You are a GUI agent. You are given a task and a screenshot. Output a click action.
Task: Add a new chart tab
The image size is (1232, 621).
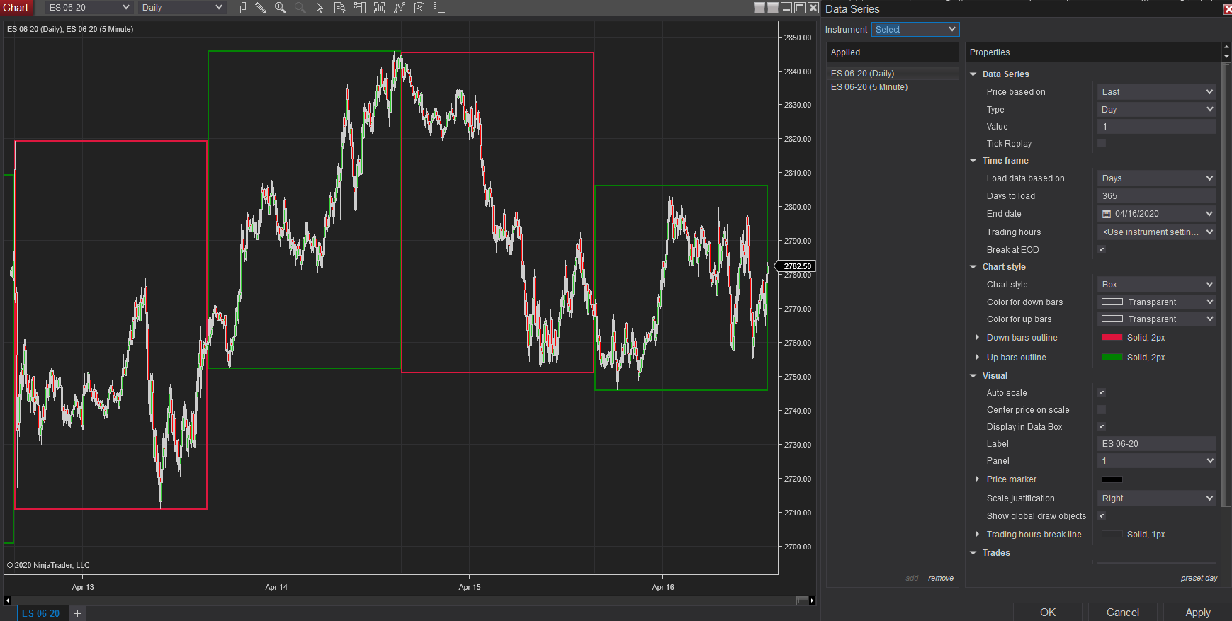(77, 613)
